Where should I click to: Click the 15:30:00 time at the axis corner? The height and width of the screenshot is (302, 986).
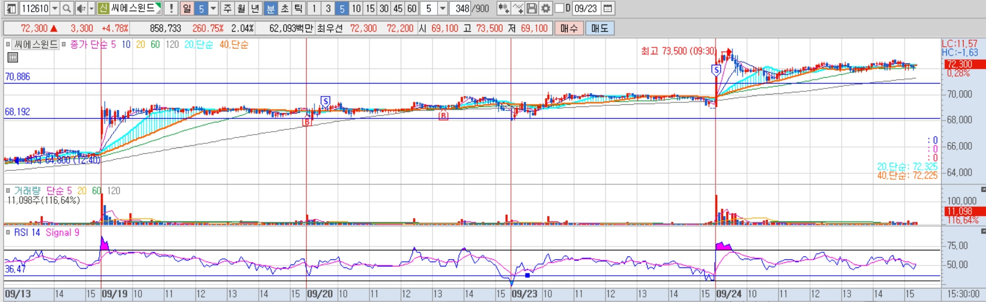[963, 294]
